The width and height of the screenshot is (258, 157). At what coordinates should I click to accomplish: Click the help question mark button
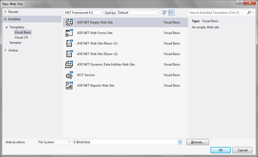tap(239, 3)
